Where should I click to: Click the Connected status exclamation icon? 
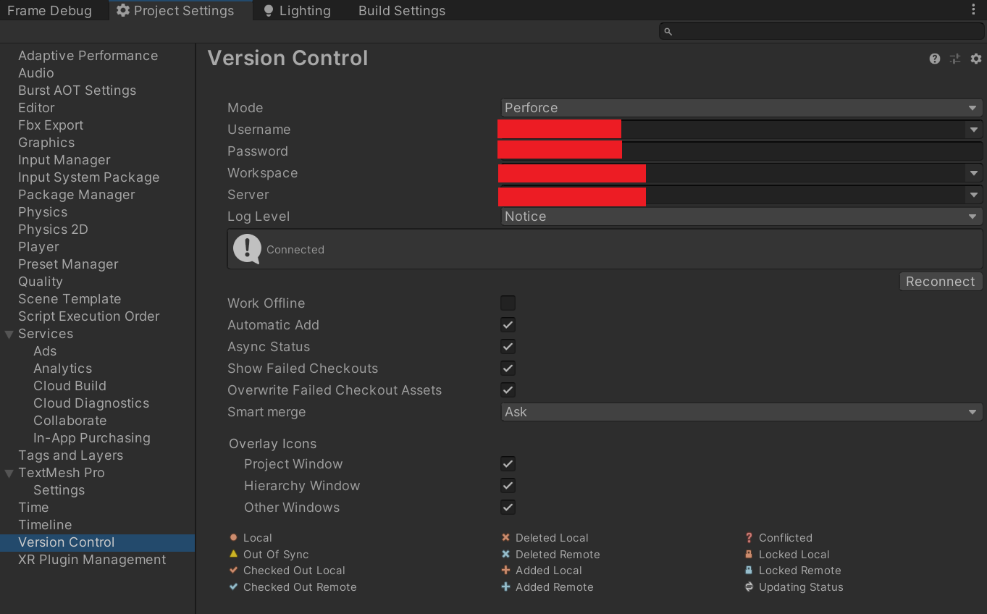coord(247,249)
